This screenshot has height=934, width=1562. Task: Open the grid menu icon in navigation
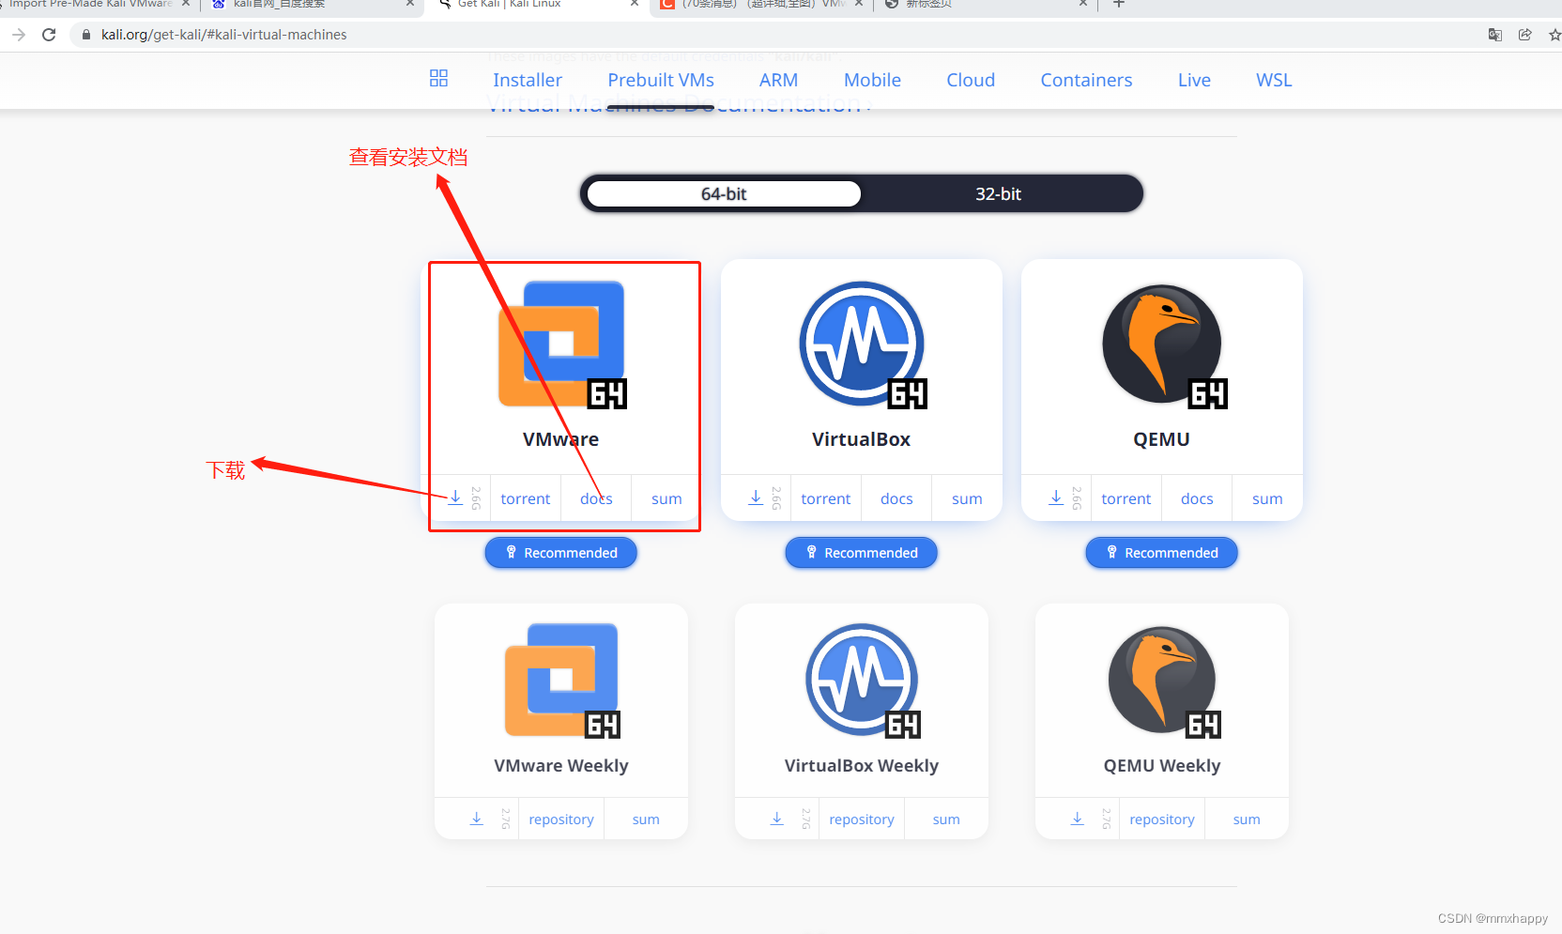(x=438, y=79)
